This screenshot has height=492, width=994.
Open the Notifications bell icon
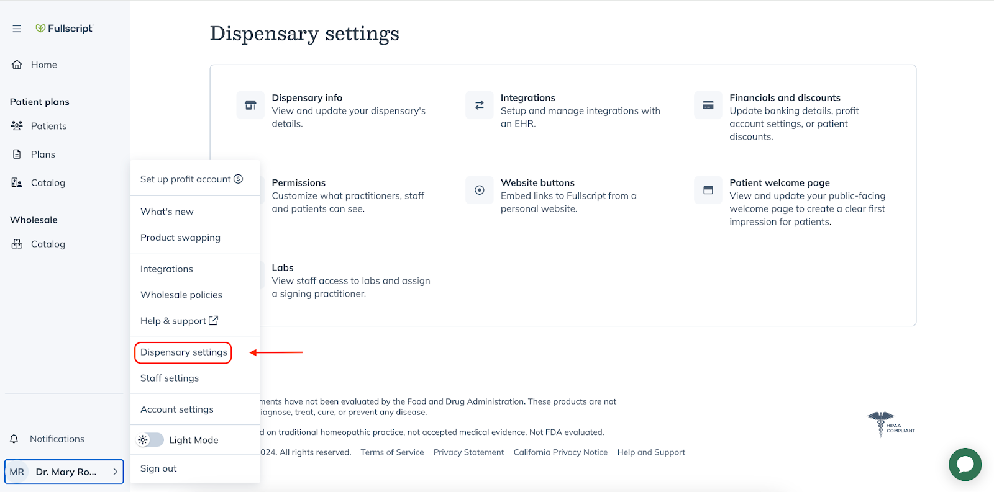pos(14,438)
